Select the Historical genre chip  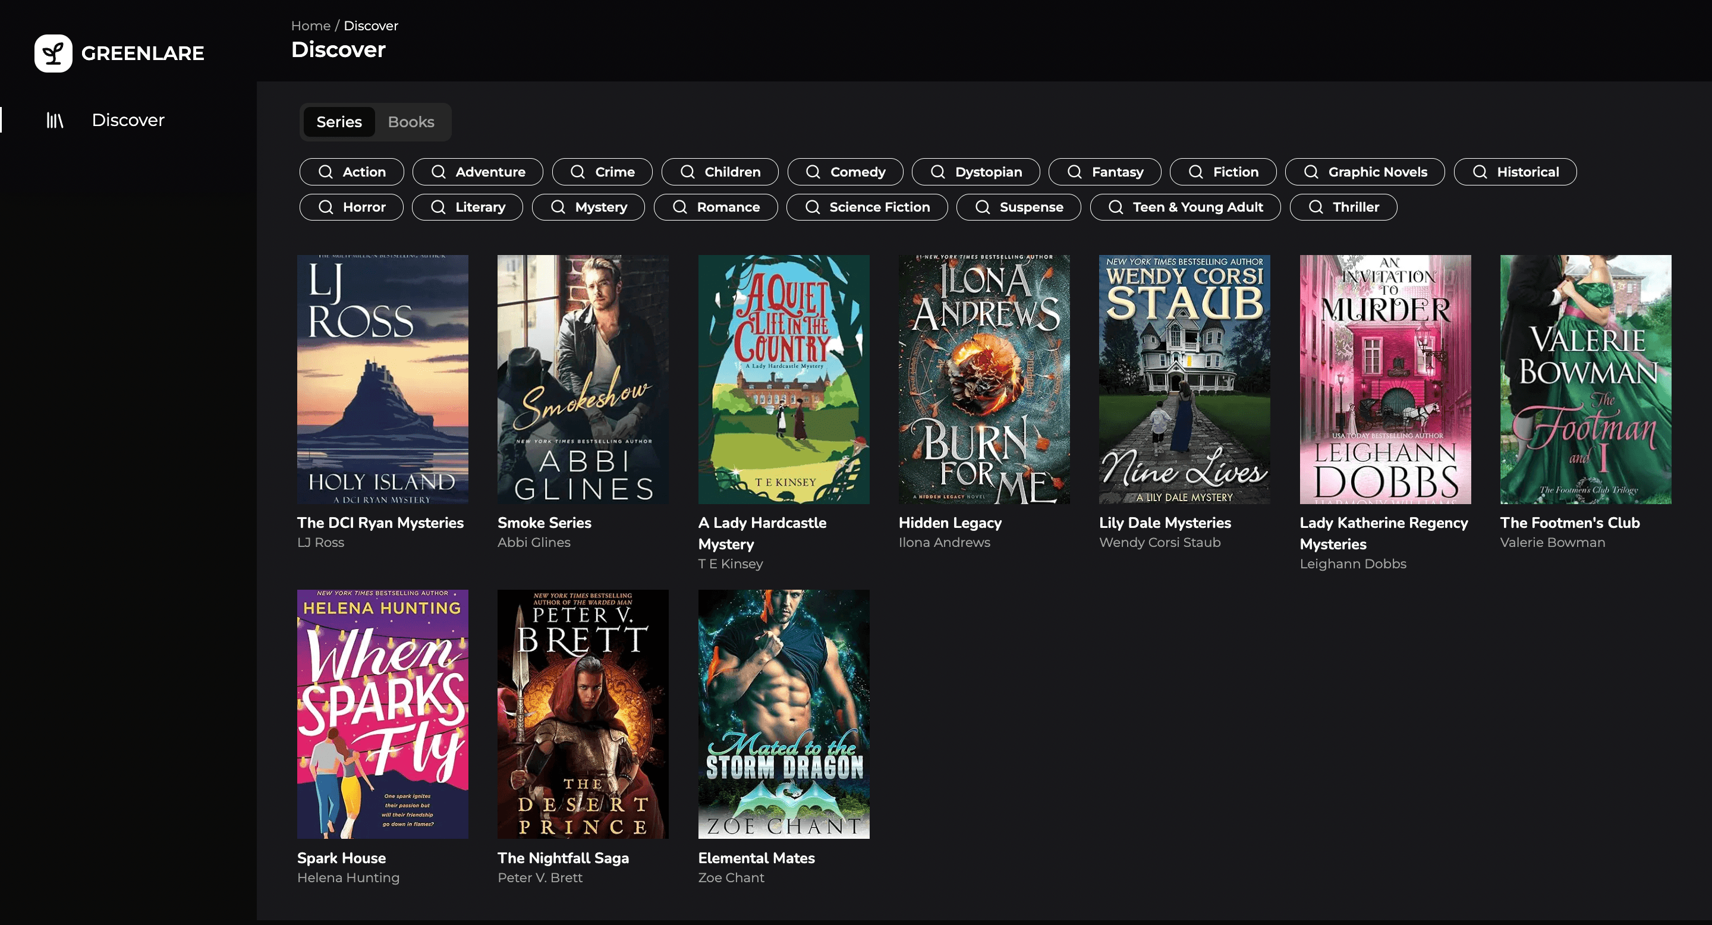coord(1515,172)
